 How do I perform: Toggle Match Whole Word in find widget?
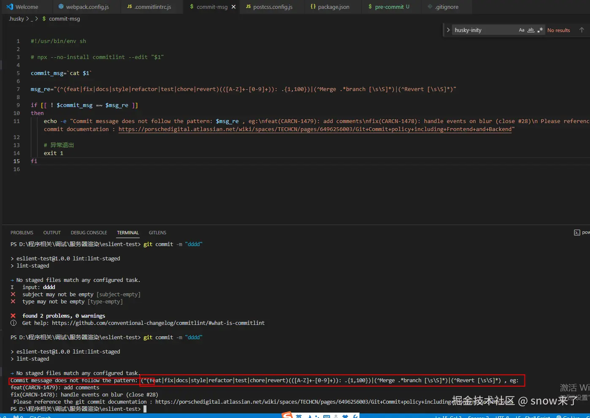click(x=531, y=30)
